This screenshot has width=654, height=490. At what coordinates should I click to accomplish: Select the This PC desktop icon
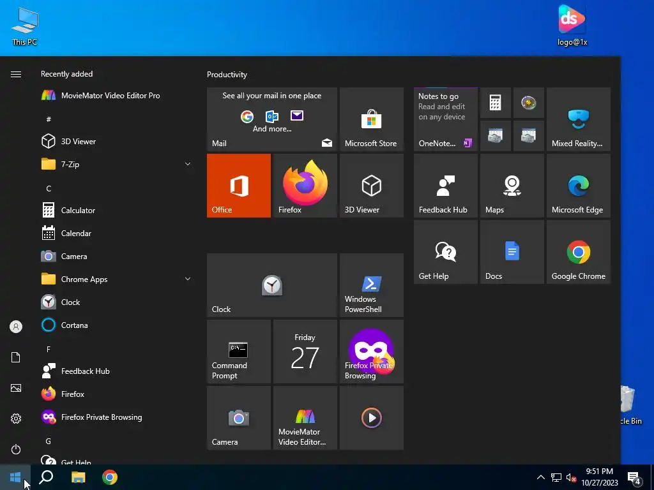click(x=25, y=26)
